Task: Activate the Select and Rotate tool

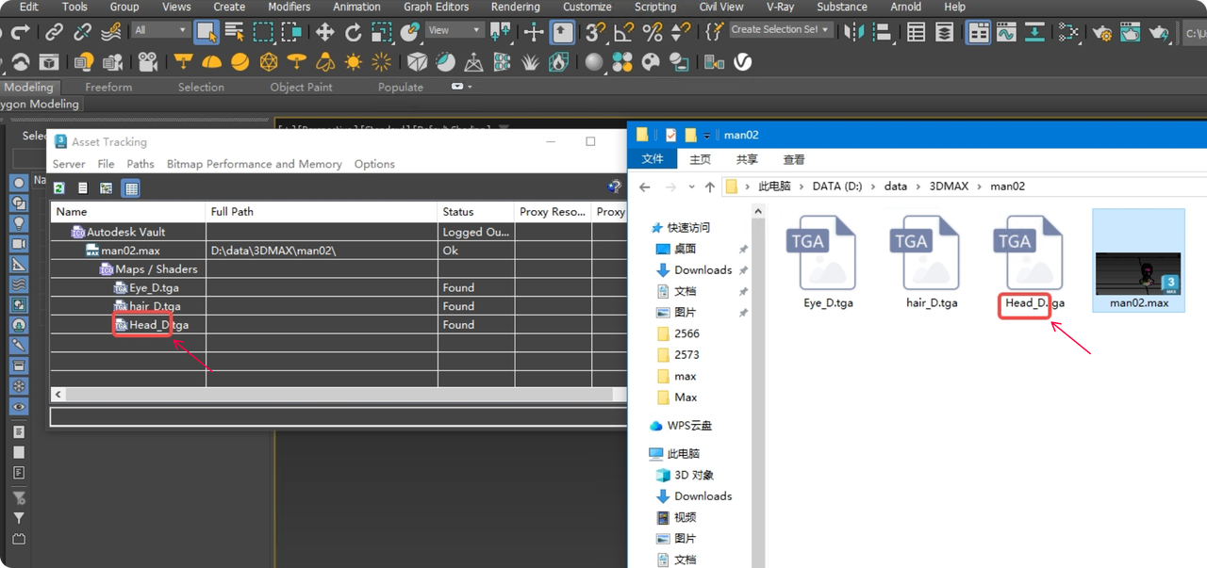Action: (354, 32)
